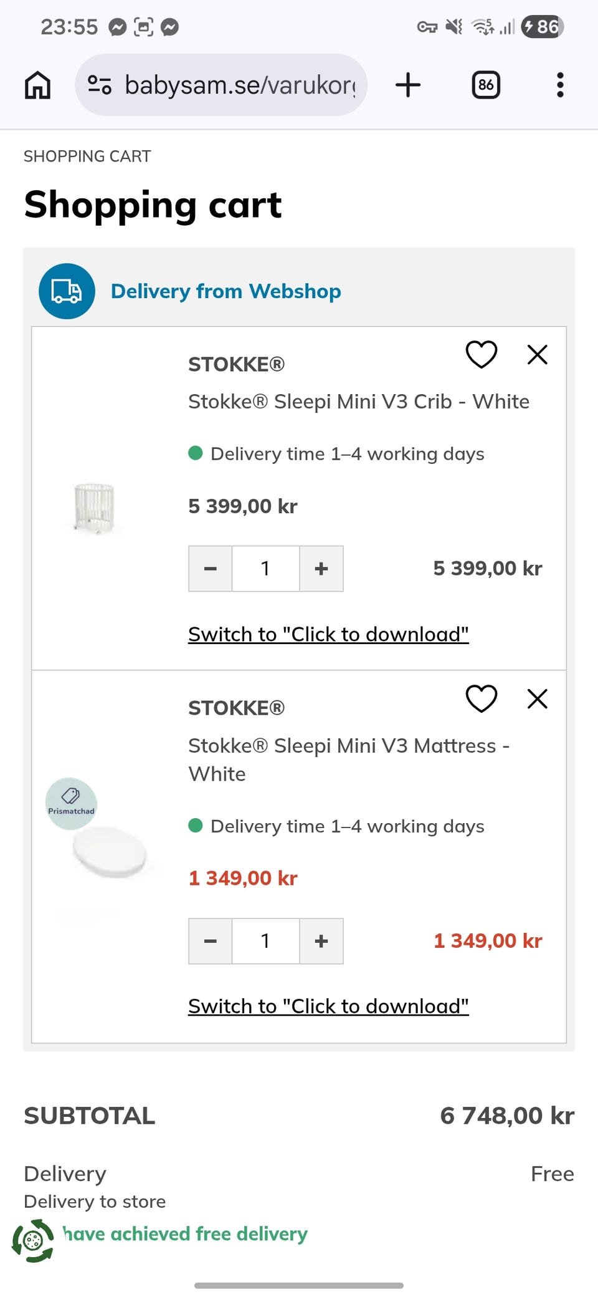Tap the green cookie settings icon

[33, 1241]
